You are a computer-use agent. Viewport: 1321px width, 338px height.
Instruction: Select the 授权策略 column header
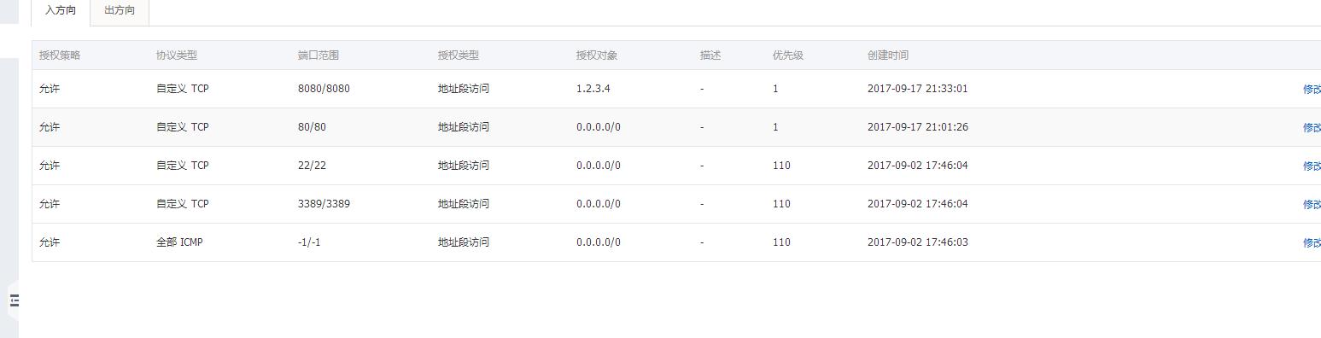[60, 55]
